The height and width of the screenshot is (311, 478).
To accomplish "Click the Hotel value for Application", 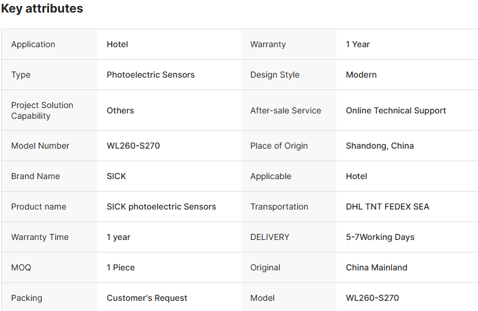I will coord(117,44).
